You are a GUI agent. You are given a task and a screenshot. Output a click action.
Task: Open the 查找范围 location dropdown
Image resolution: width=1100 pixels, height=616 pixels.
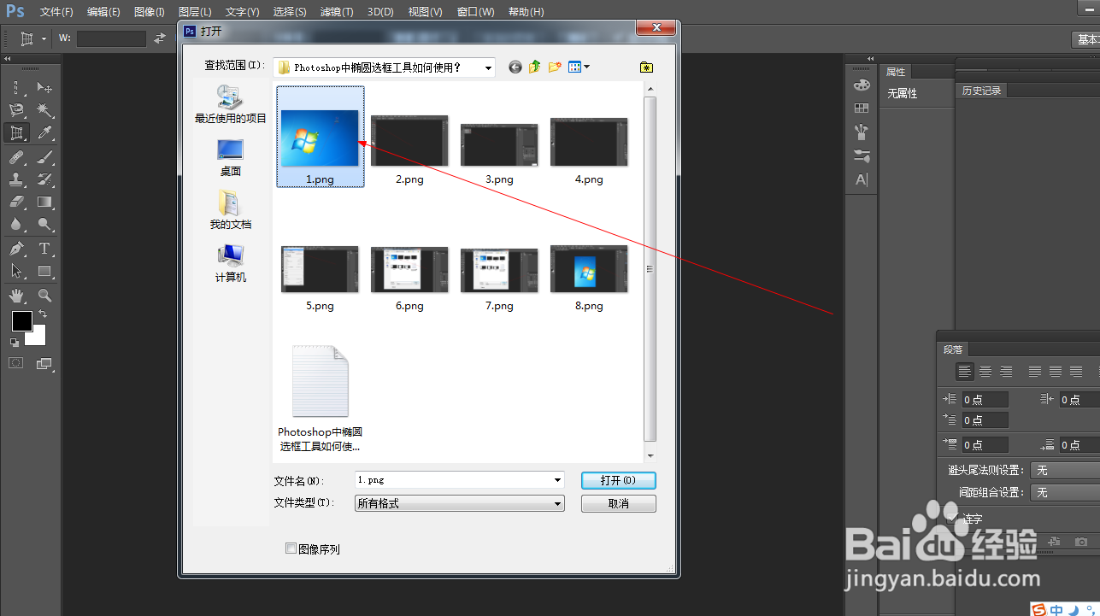[x=488, y=67]
